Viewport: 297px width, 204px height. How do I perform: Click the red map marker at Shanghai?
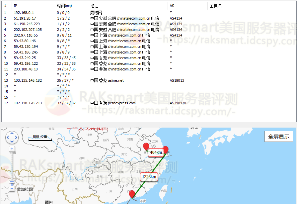pos(165,150)
